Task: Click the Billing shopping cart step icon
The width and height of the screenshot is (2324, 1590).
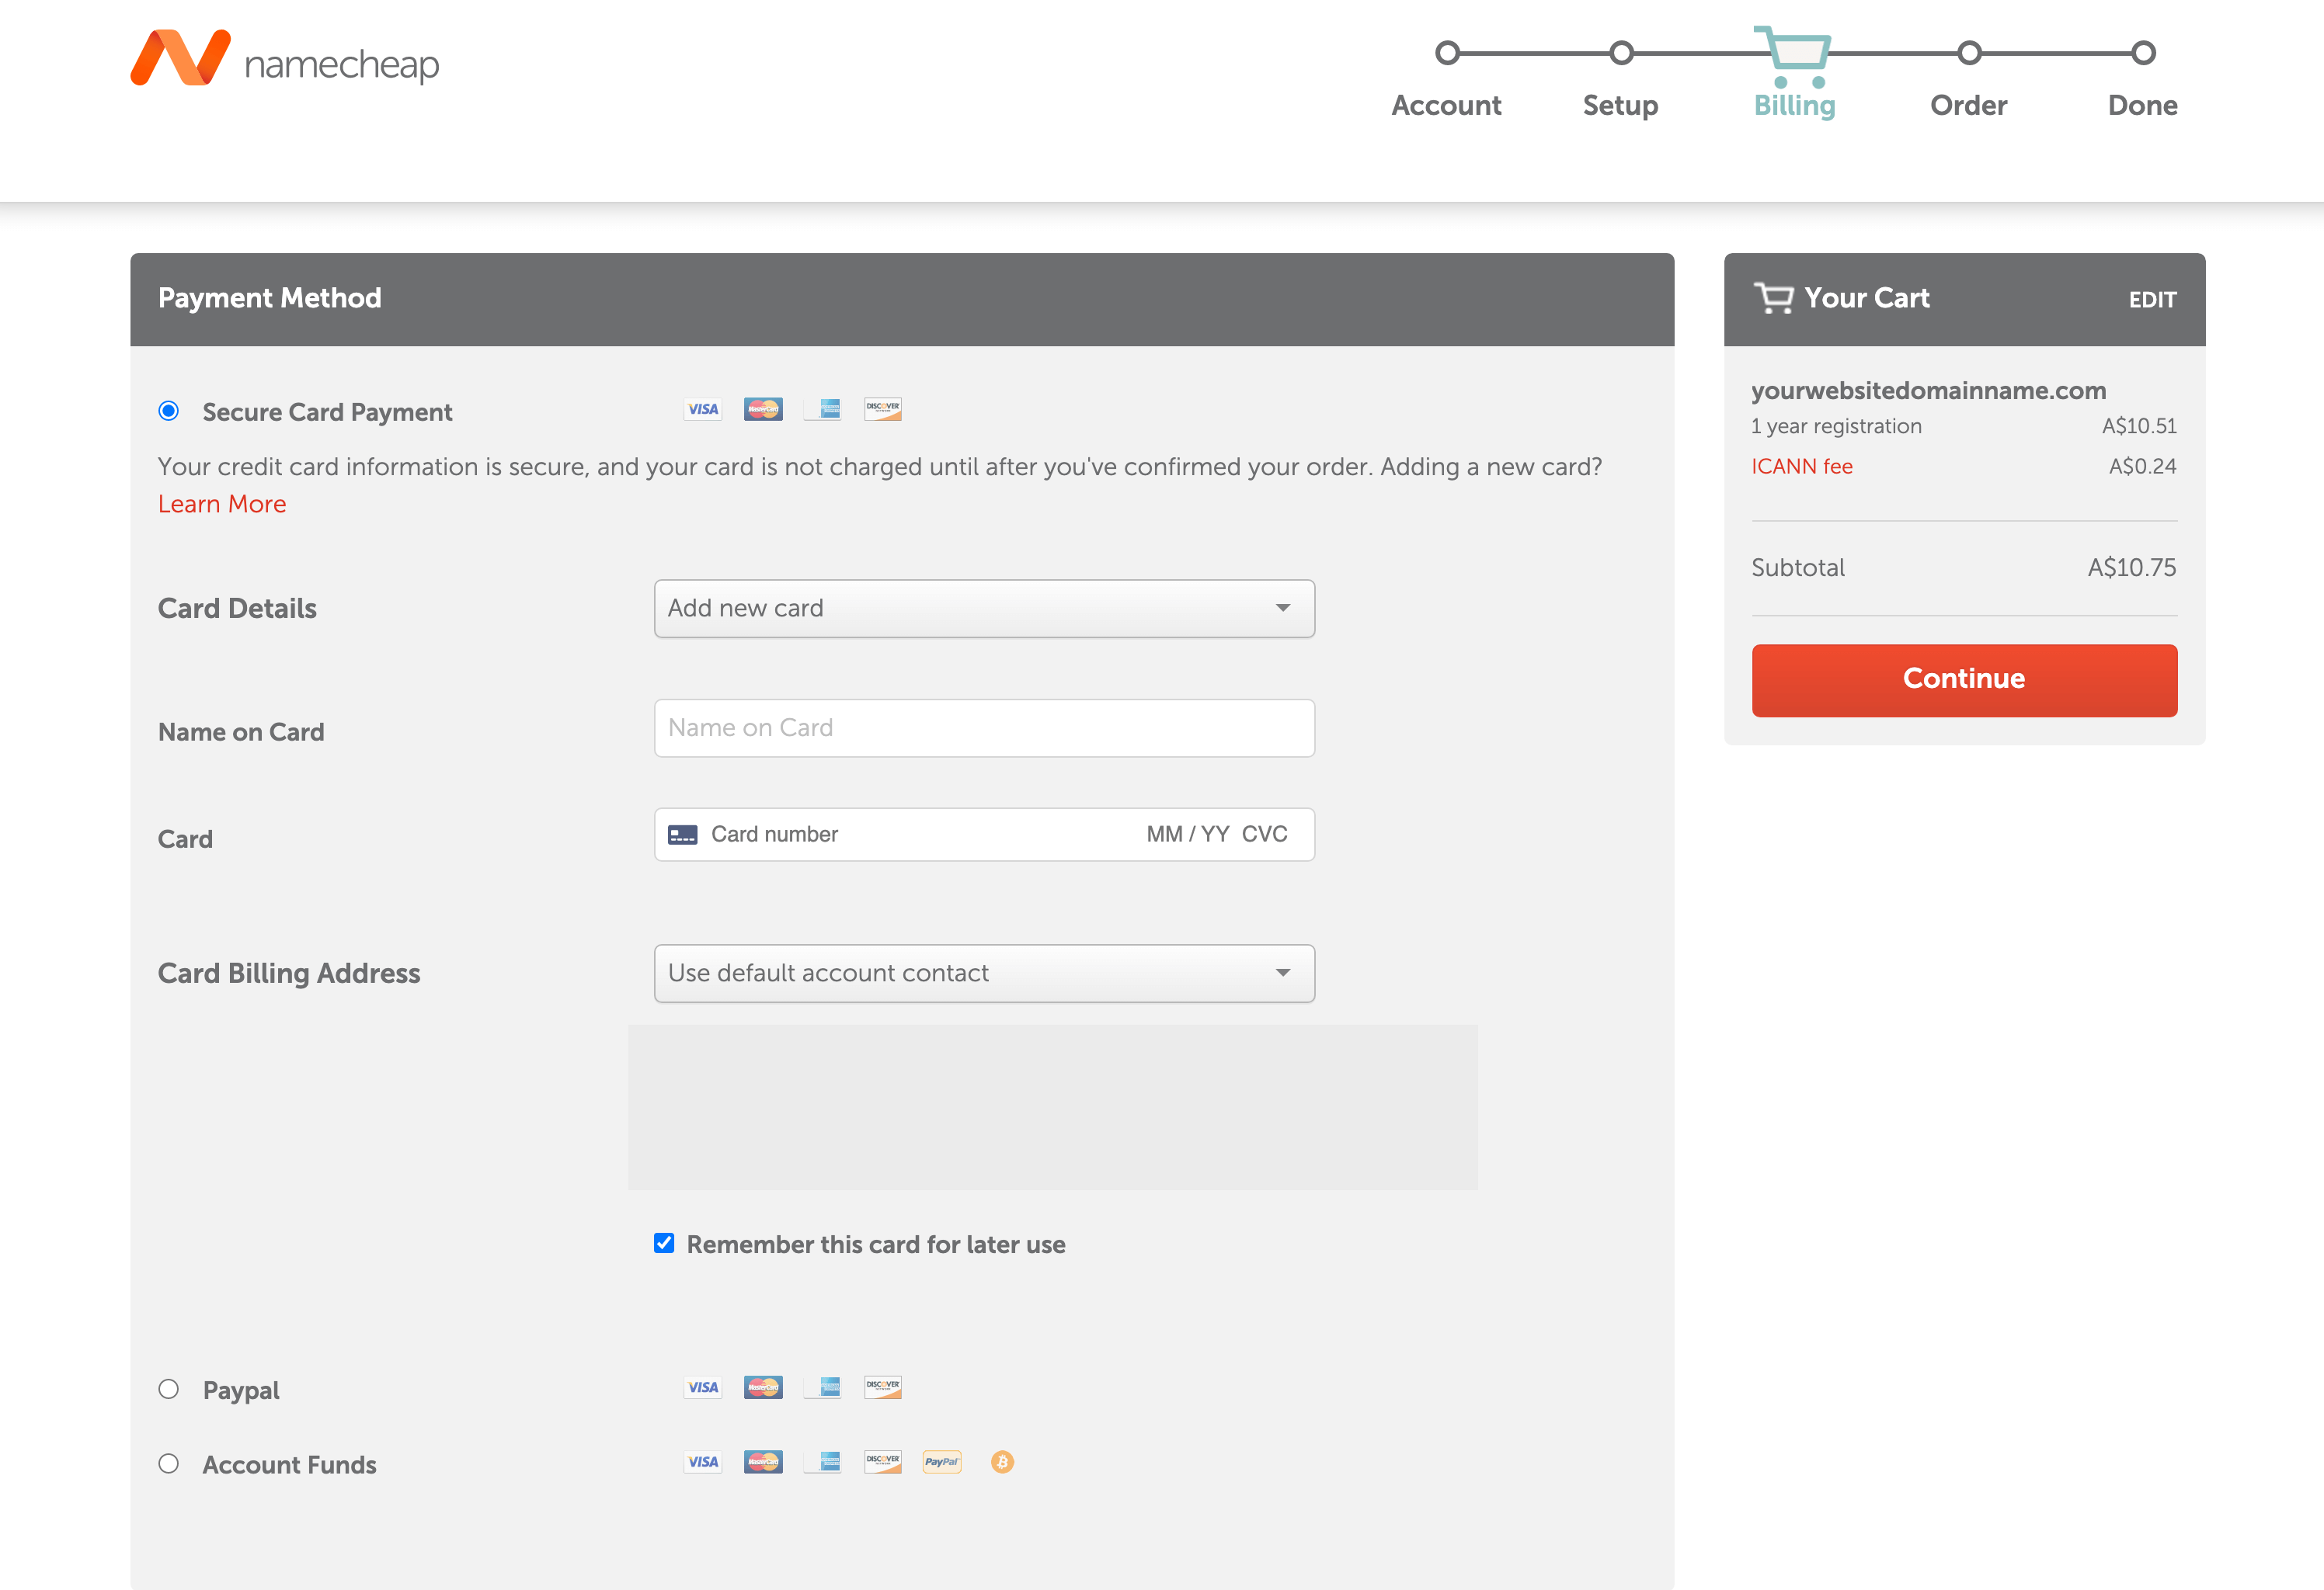Action: click(1794, 56)
